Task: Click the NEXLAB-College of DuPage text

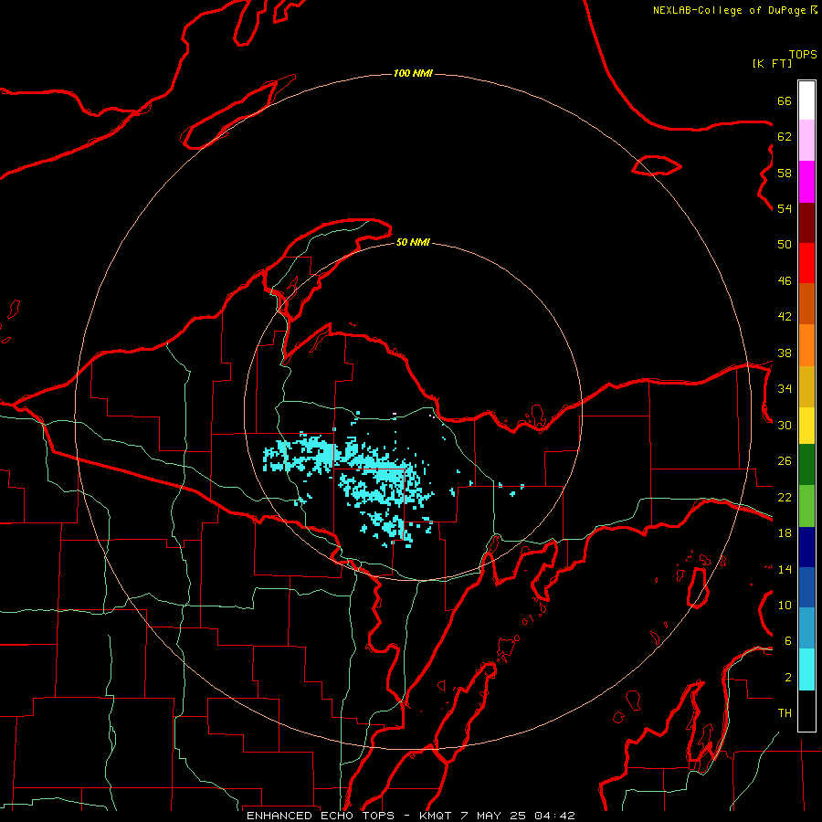Action: (729, 10)
